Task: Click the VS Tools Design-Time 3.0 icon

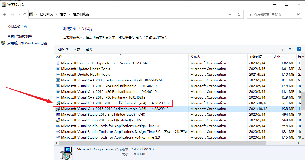Action: [58, 126]
